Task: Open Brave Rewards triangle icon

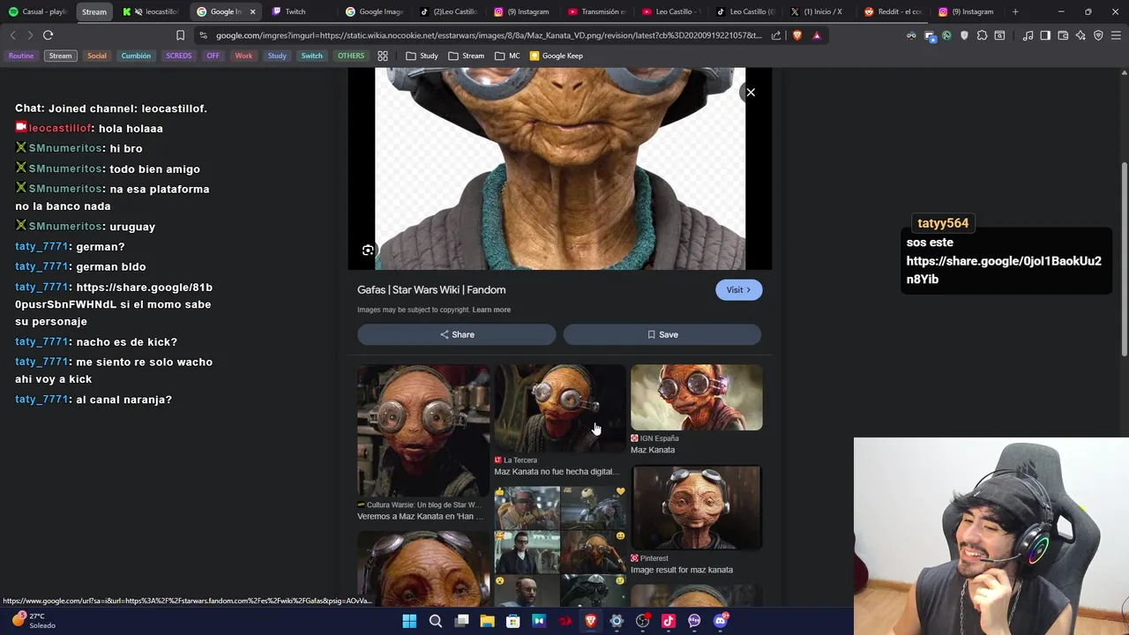Action: tap(817, 35)
